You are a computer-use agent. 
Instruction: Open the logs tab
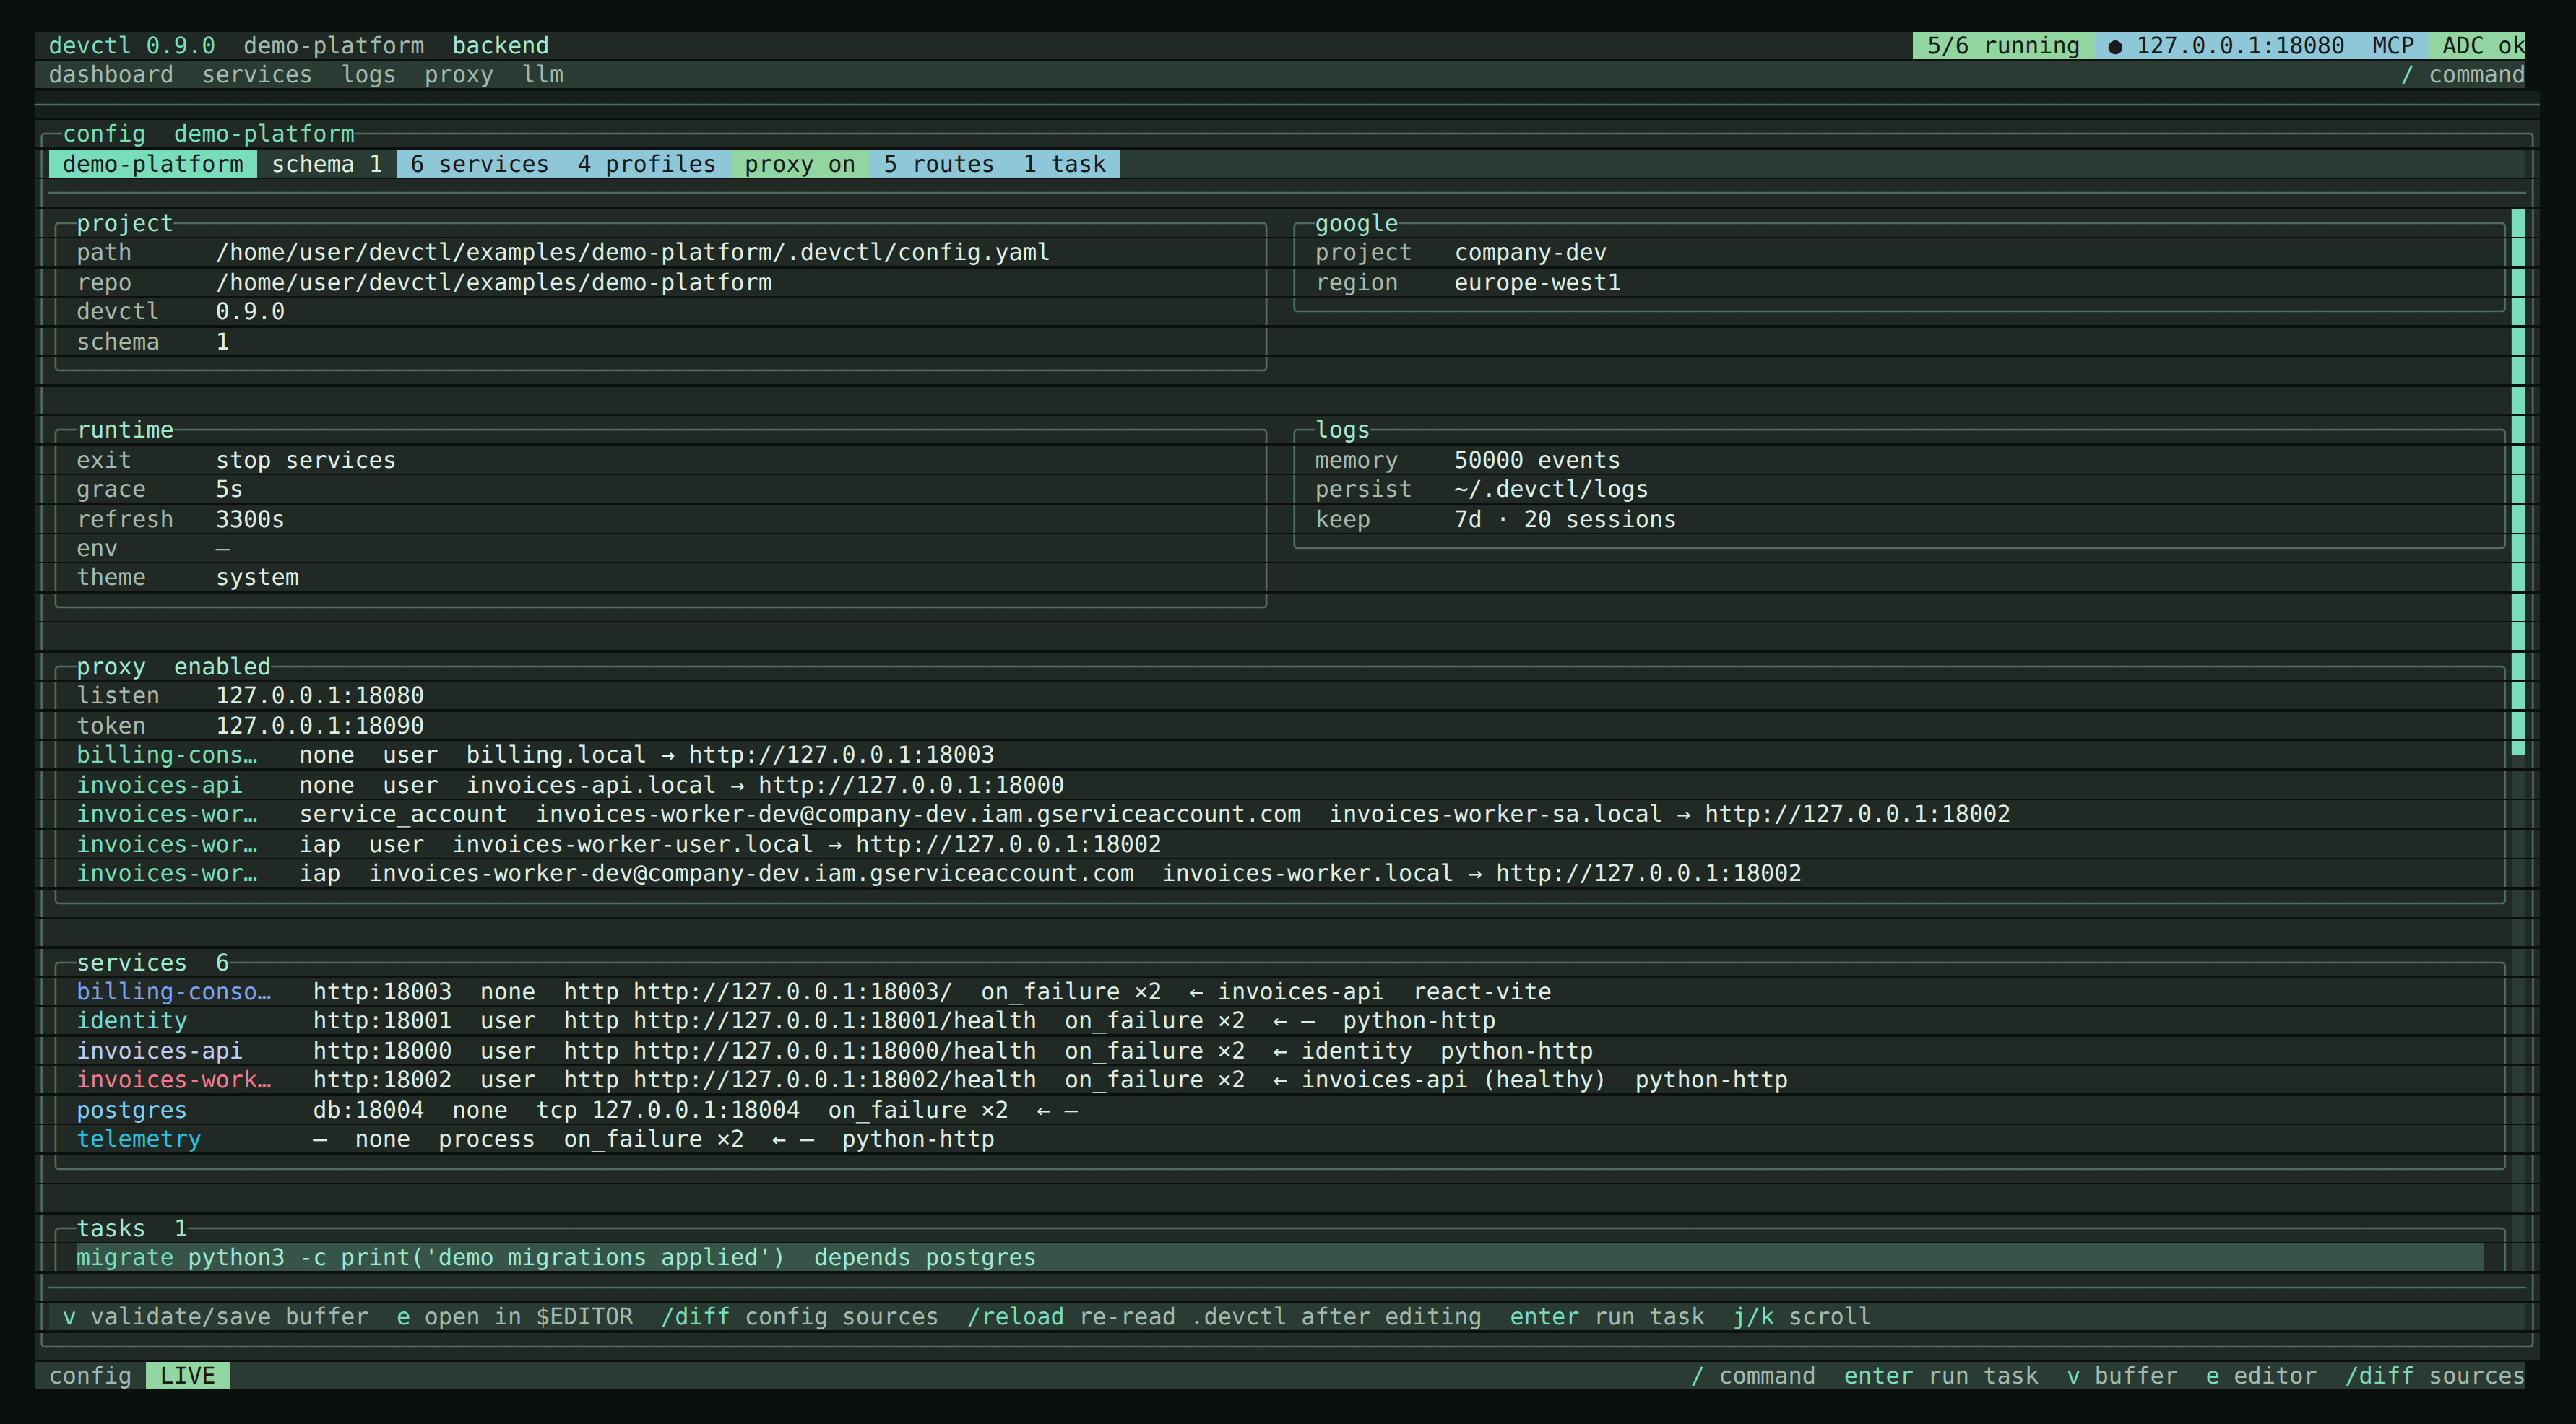(x=368, y=75)
